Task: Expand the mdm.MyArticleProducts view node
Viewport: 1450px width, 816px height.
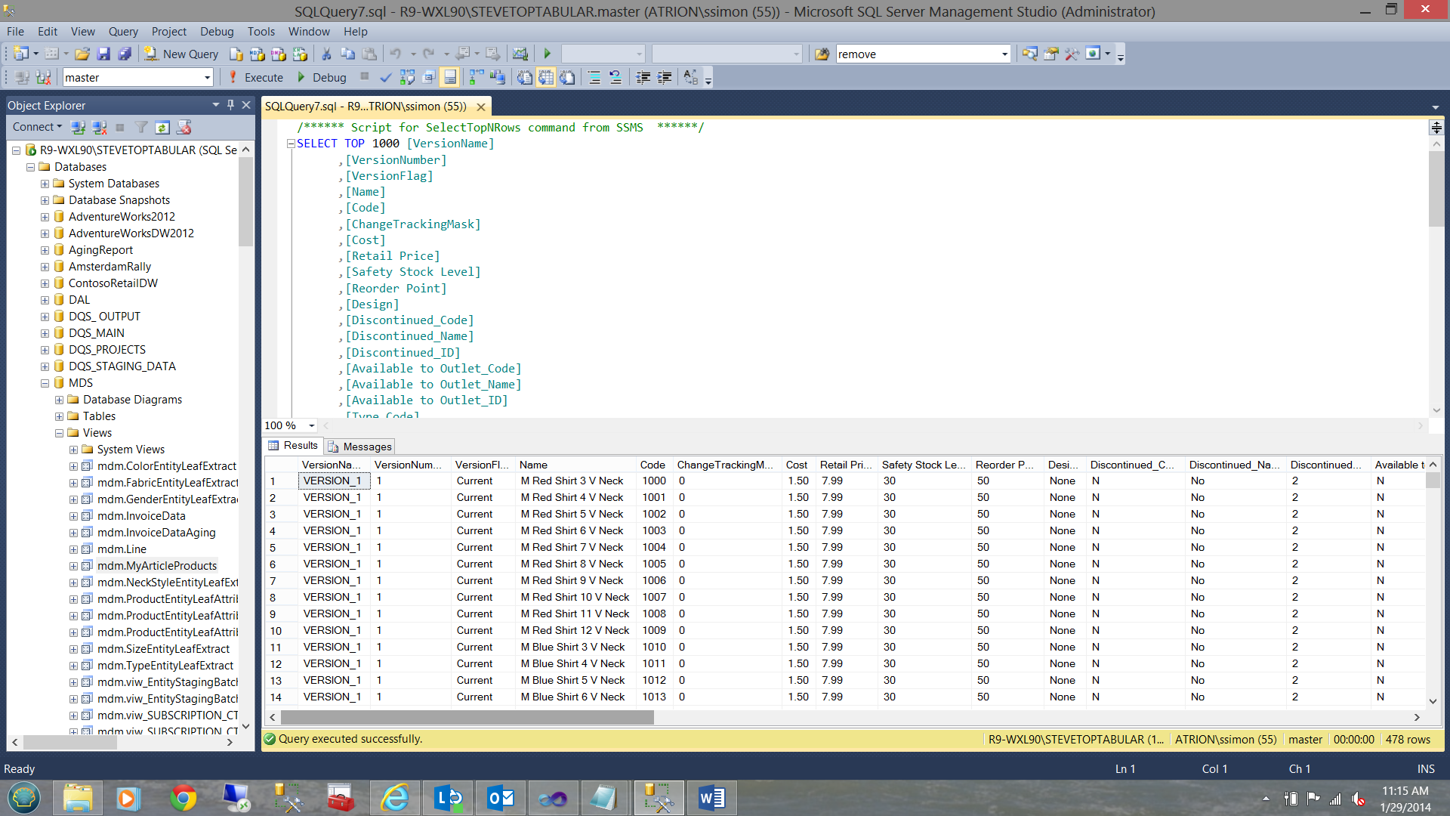Action: (73, 566)
